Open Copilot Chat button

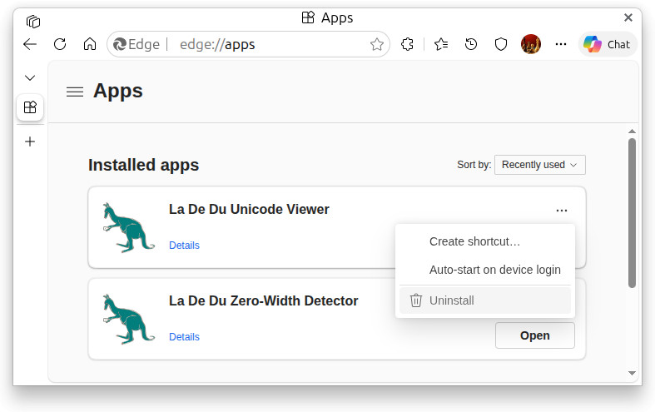(608, 44)
